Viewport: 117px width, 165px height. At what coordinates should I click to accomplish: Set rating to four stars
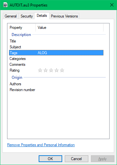coord(56,70)
